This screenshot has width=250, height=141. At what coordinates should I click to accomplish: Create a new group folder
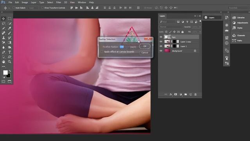[186, 94]
